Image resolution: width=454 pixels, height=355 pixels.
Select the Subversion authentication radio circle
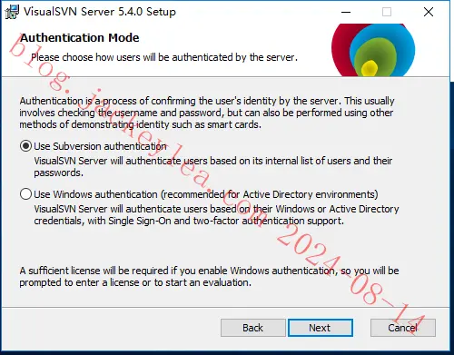25,146
